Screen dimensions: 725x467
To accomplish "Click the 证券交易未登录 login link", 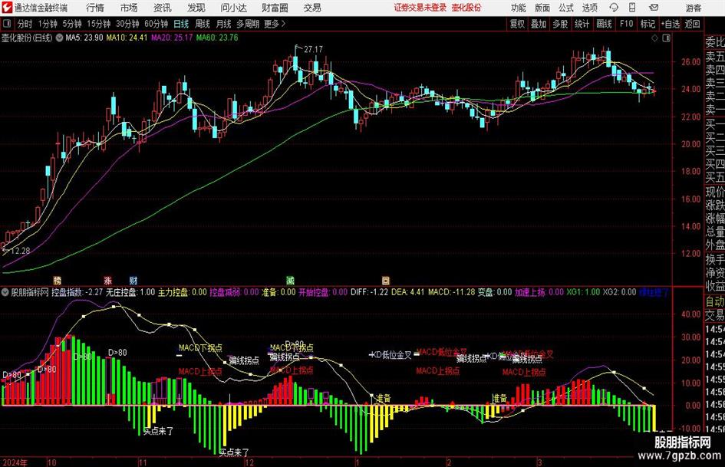I will point(420,8).
